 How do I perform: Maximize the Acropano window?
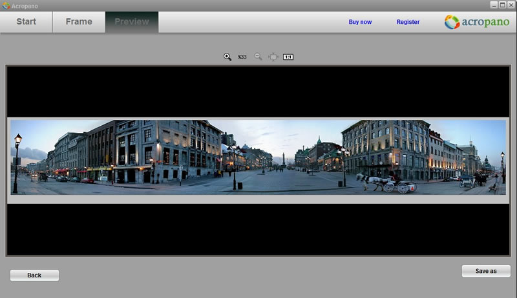point(502,5)
